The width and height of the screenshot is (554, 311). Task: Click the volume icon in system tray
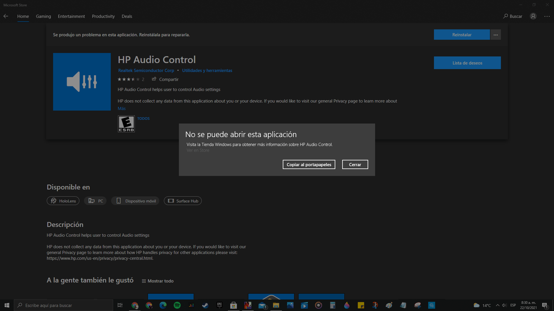504,305
